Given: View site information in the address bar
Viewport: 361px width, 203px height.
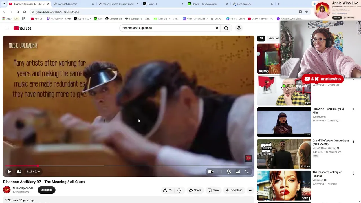Looking at the screenshot, I should click(33, 12).
